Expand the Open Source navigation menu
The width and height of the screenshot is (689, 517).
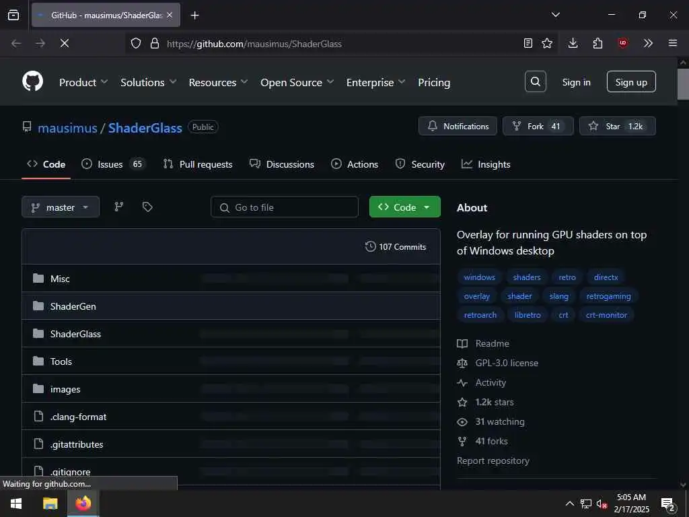pyautogui.click(x=297, y=82)
